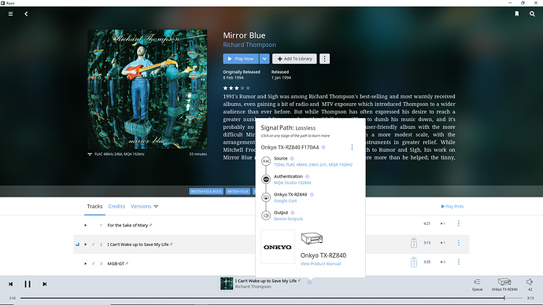Click Add To Library button
Screen dimensions: 543x305
(x=294, y=59)
